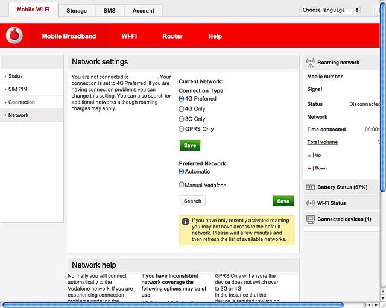Click the Roaming network antenna icon
Image resolution: width=386 pixels, height=308 pixels.
coord(311,63)
